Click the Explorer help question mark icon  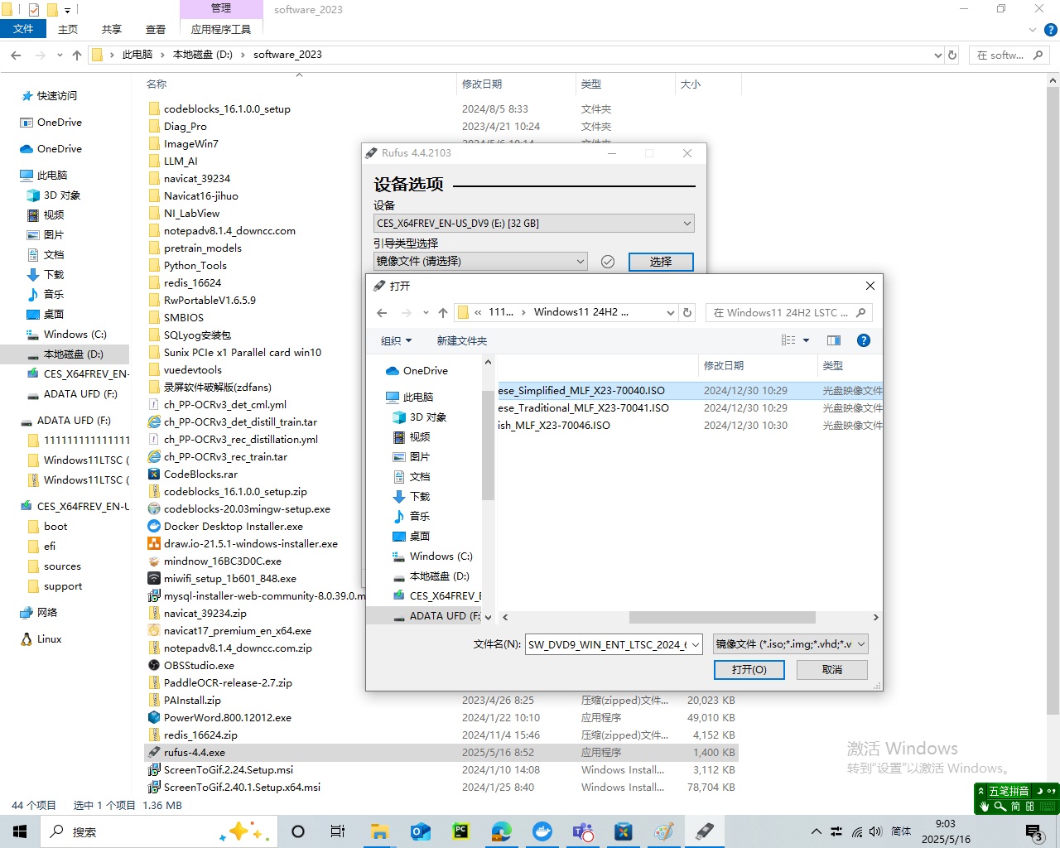1051,30
